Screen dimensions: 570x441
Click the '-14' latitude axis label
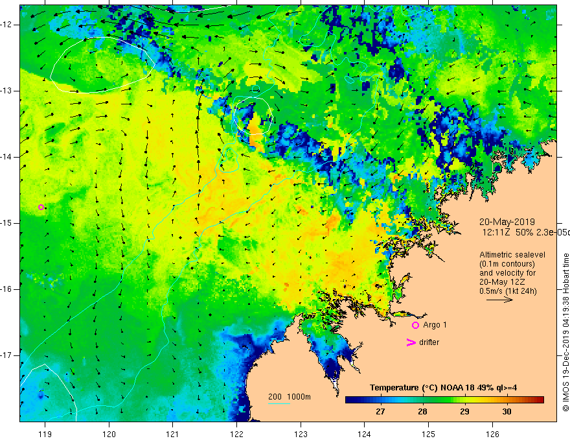pos(6,157)
